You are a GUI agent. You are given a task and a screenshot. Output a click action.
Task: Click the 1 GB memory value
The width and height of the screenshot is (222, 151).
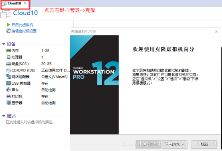pos(45,51)
